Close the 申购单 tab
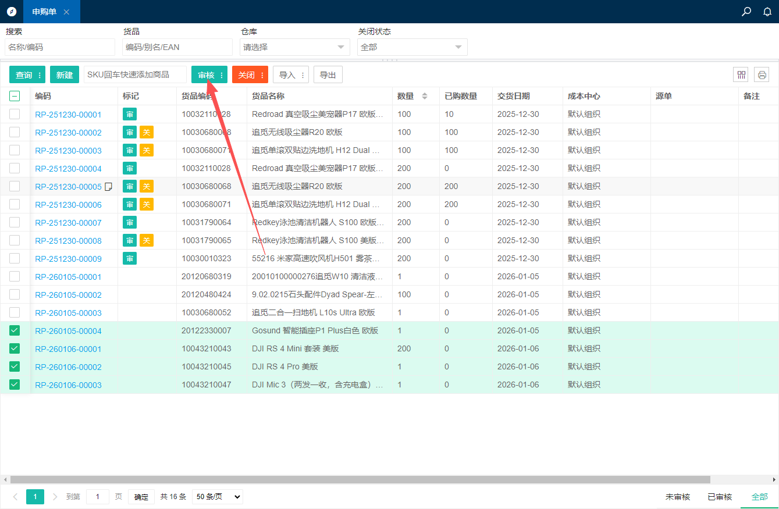 [x=66, y=12]
